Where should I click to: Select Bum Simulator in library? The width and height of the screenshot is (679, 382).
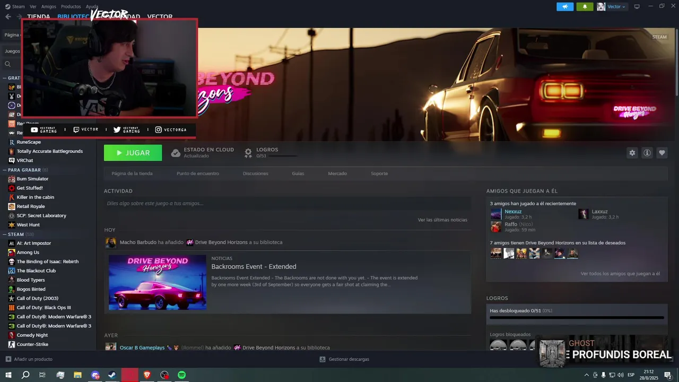point(32,179)
